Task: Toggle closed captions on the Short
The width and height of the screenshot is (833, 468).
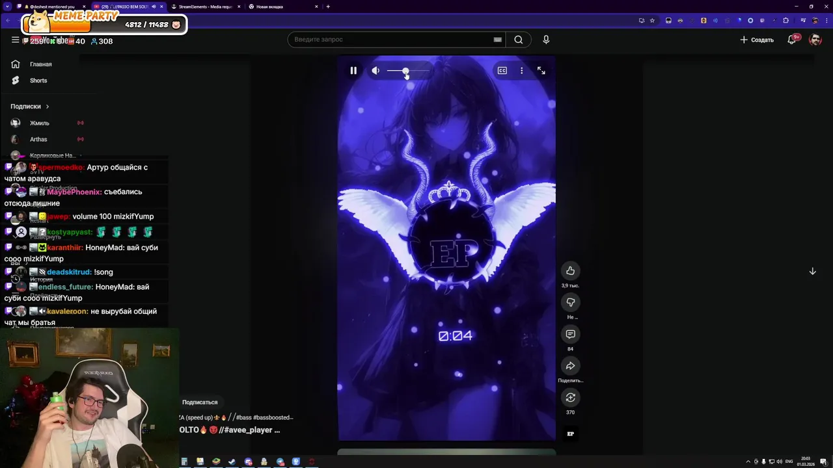Action: [x=502, y=70]
